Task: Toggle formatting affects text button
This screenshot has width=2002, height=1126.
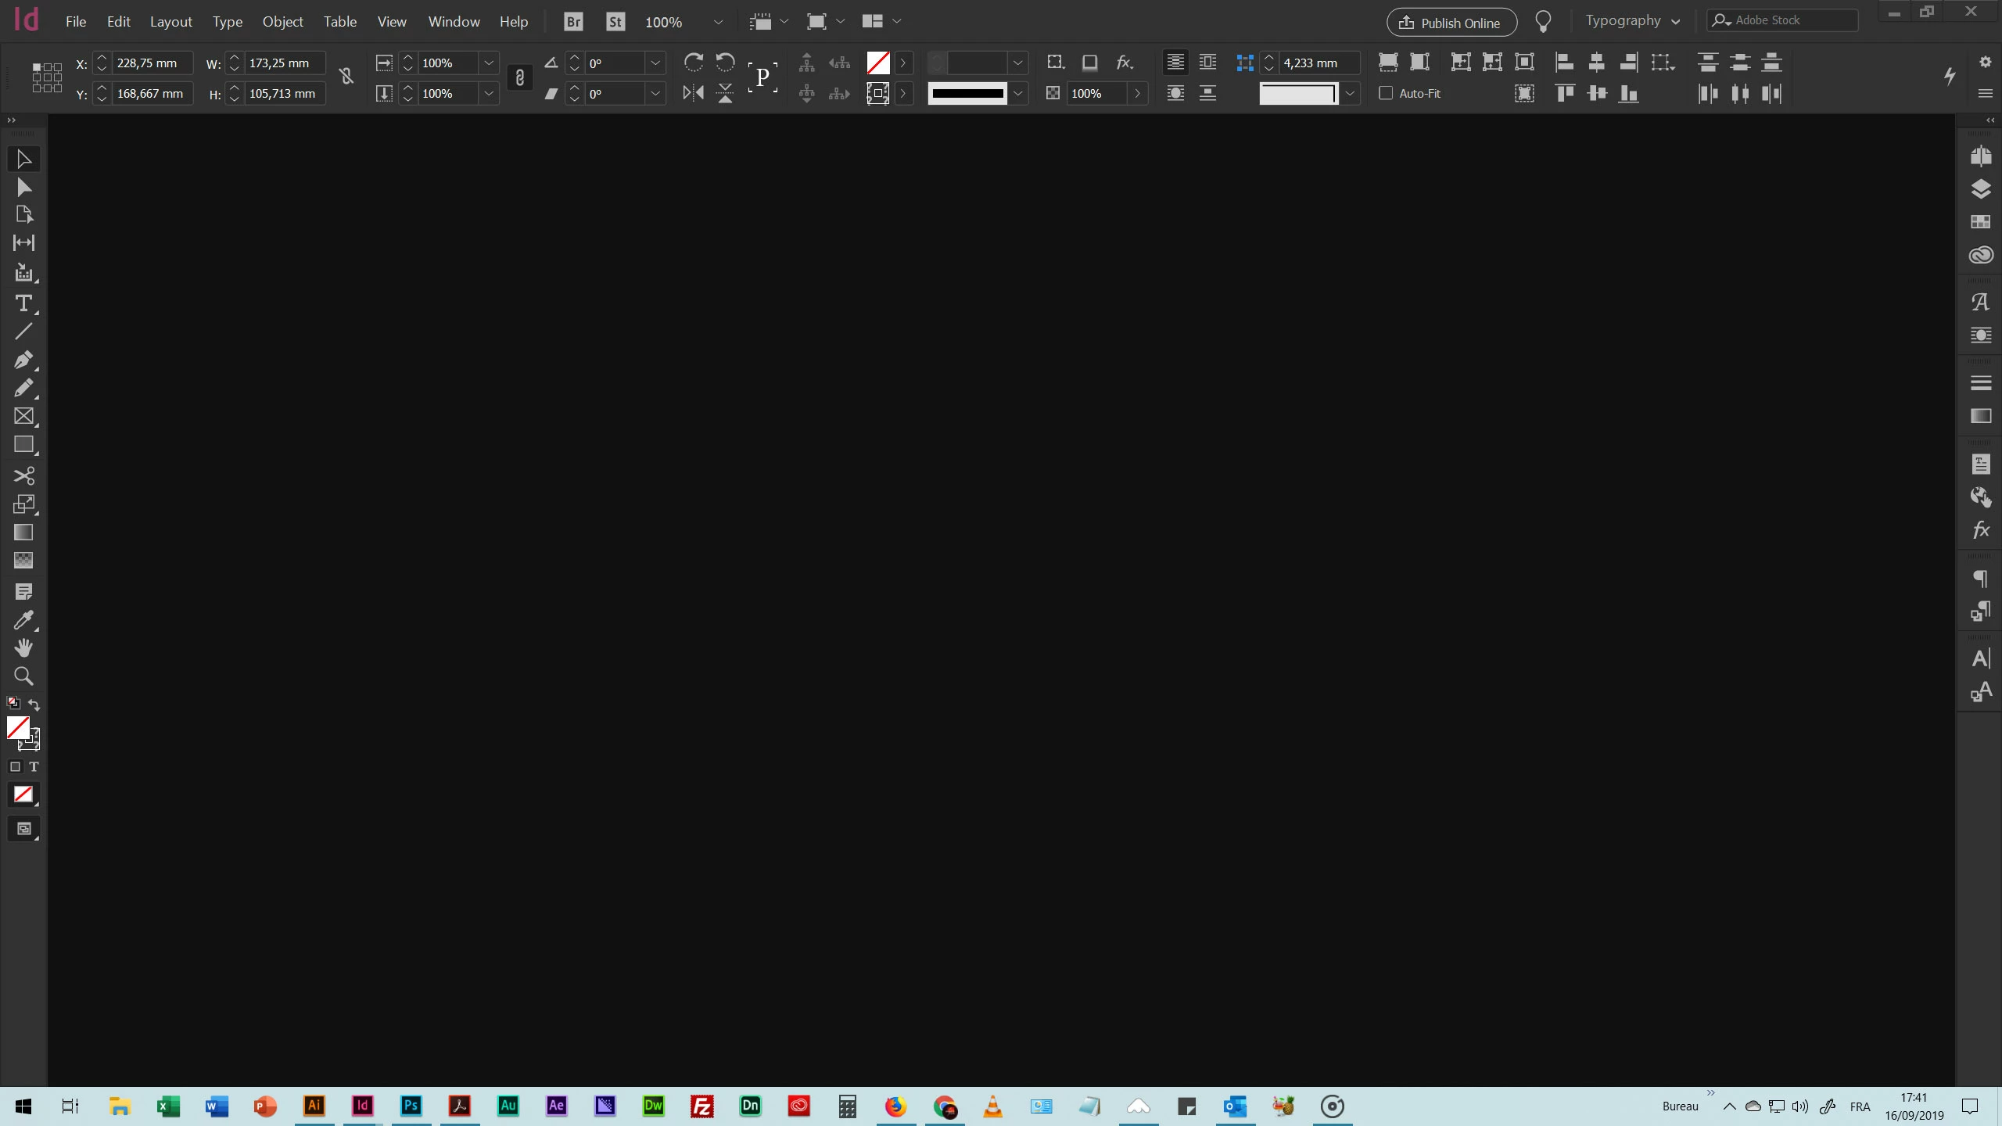Action: (34, 766)
